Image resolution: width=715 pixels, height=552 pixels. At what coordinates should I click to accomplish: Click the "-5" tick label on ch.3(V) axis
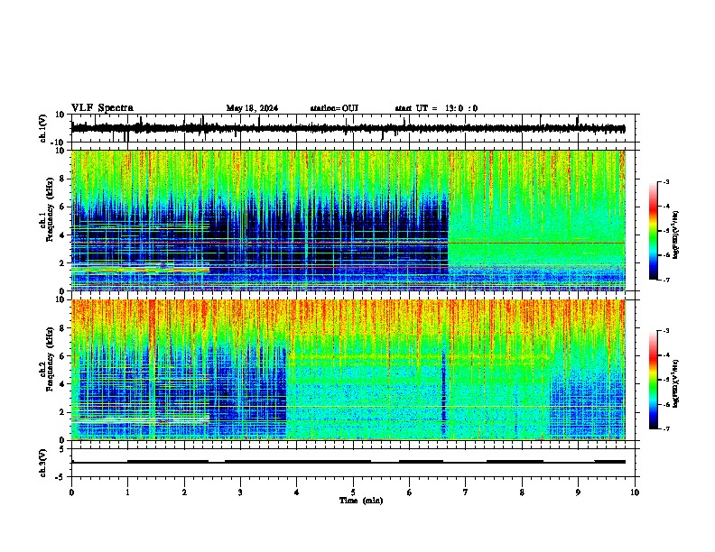[x=61, y=477]
